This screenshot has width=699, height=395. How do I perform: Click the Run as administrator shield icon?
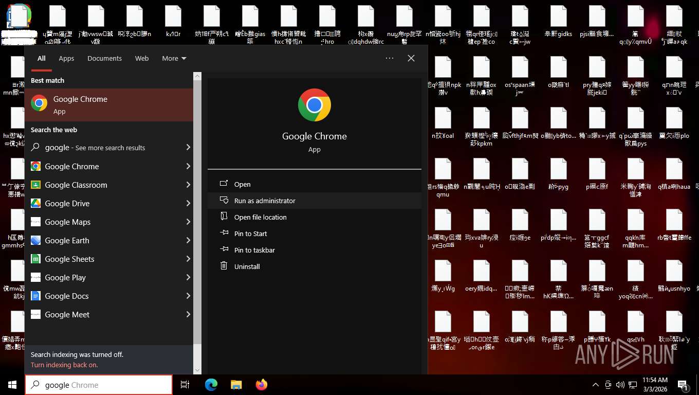click(x=224, y=200)
